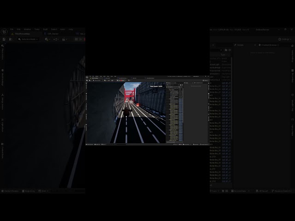Close the Details panel tab

(255, 45)
